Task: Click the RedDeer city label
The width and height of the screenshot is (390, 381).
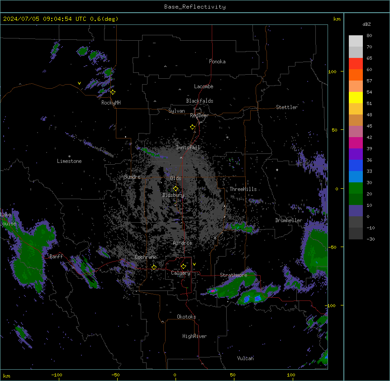Action: coord(199,115)
